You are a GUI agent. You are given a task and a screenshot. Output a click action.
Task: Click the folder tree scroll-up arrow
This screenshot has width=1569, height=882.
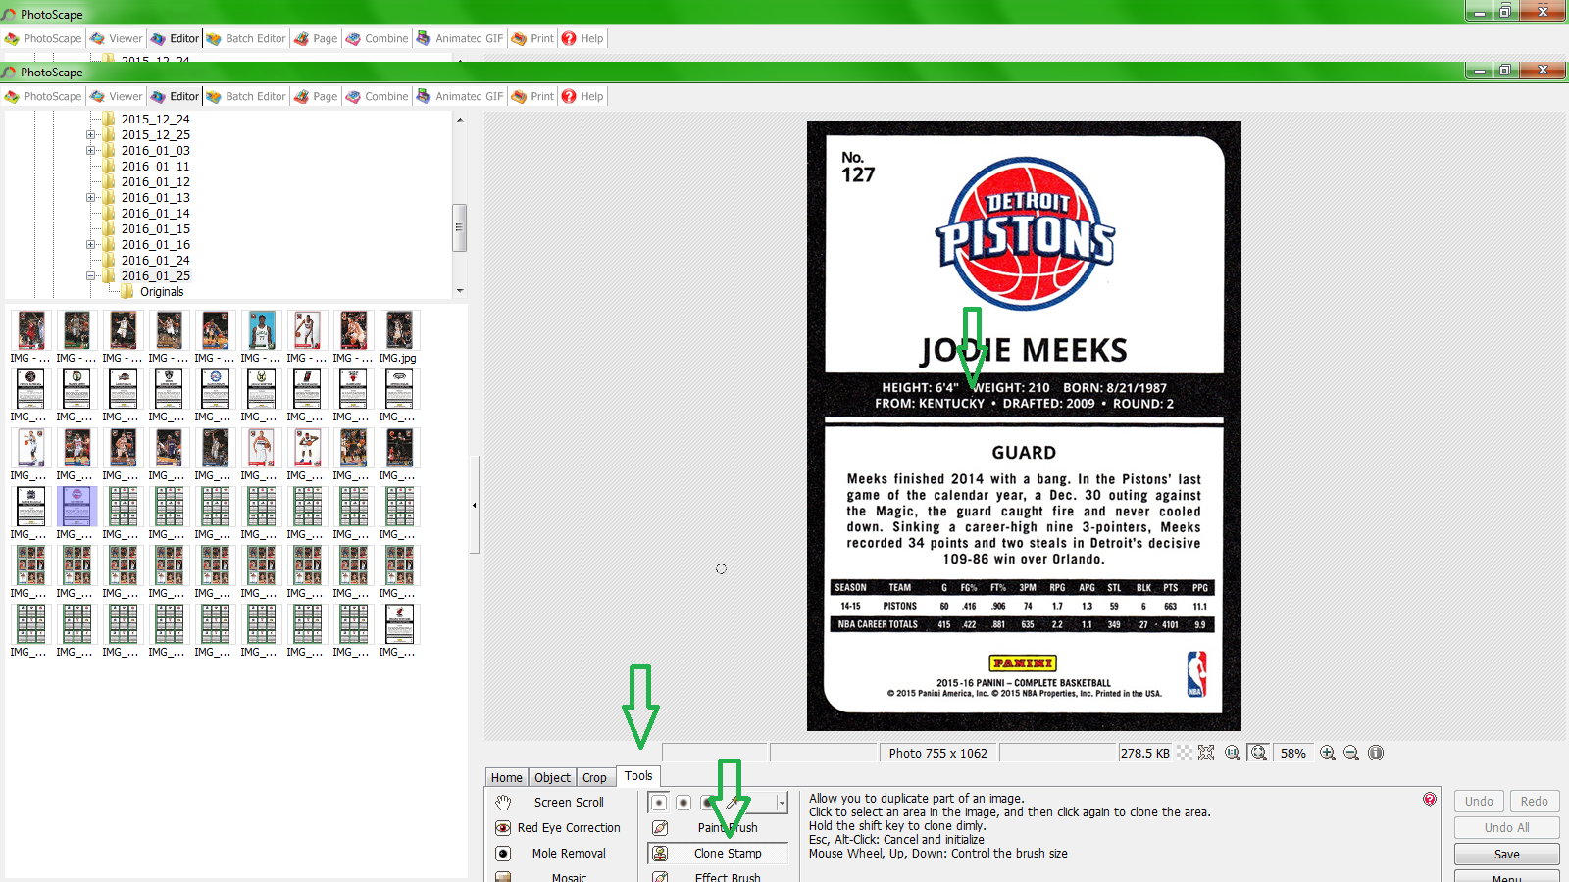click(x=460, y=119)
